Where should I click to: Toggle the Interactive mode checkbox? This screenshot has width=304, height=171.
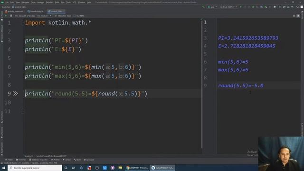pyautogui.click(x=56, y=16)
